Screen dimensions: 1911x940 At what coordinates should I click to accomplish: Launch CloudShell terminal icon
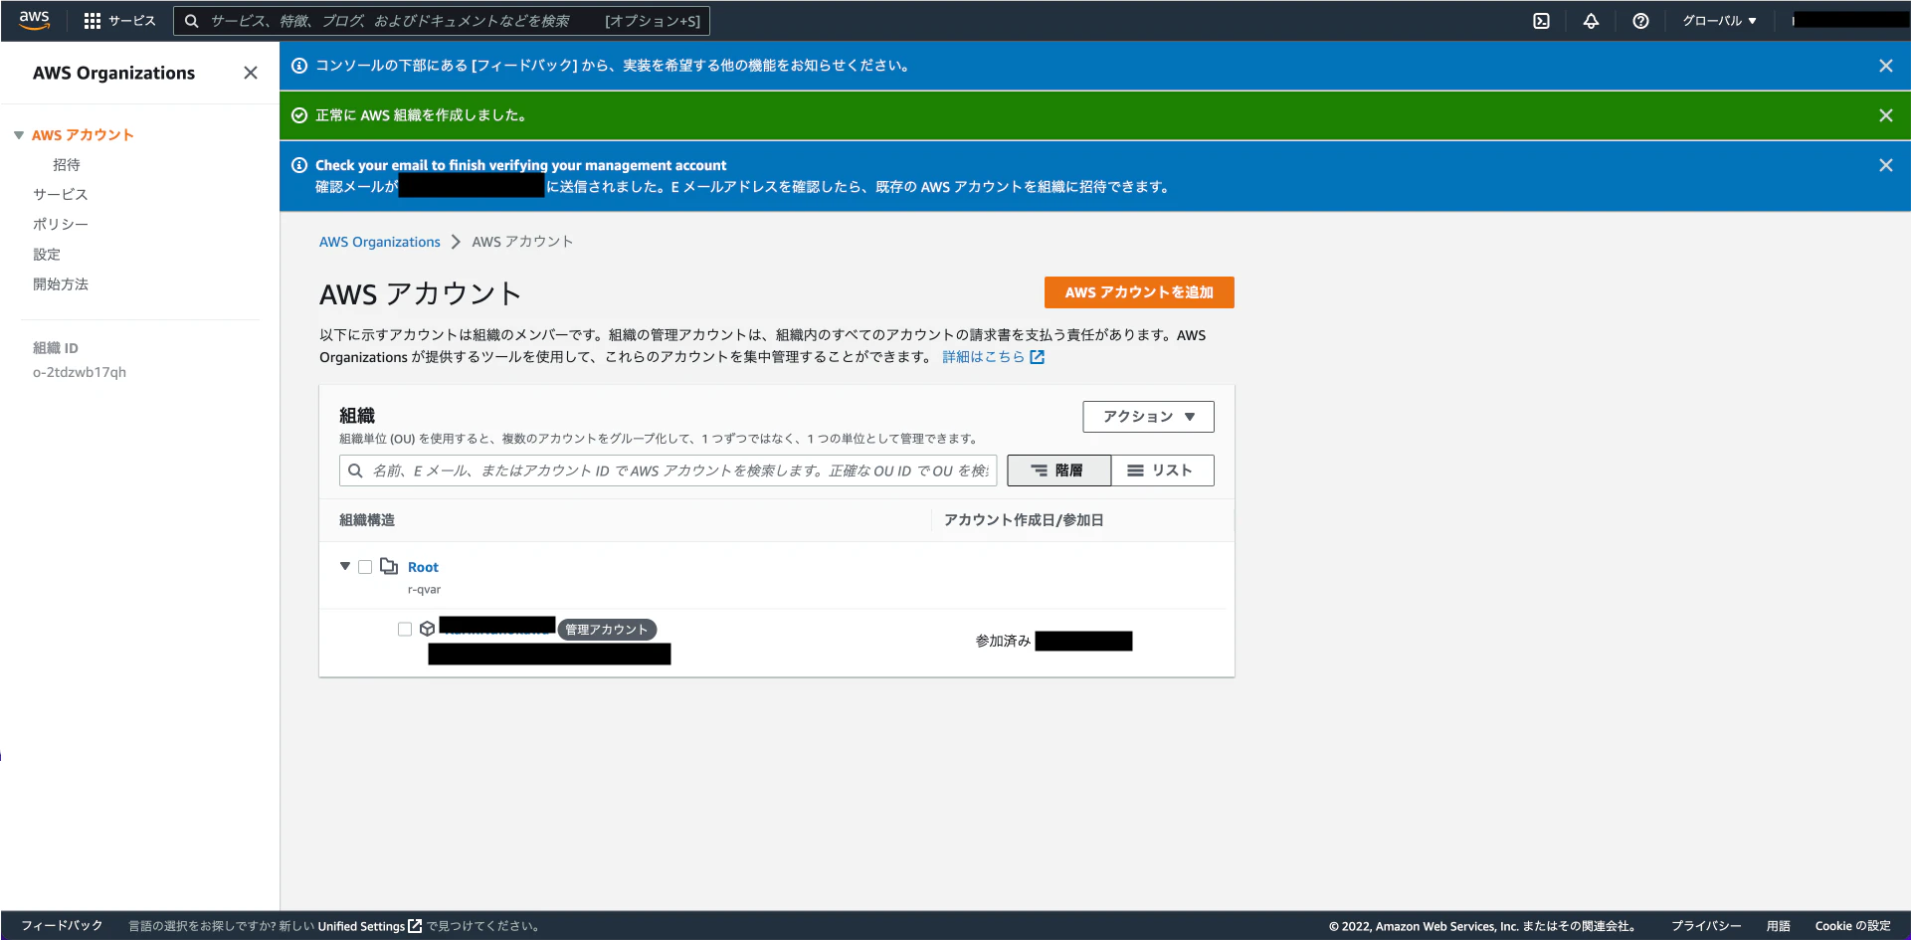point(1541,21)
